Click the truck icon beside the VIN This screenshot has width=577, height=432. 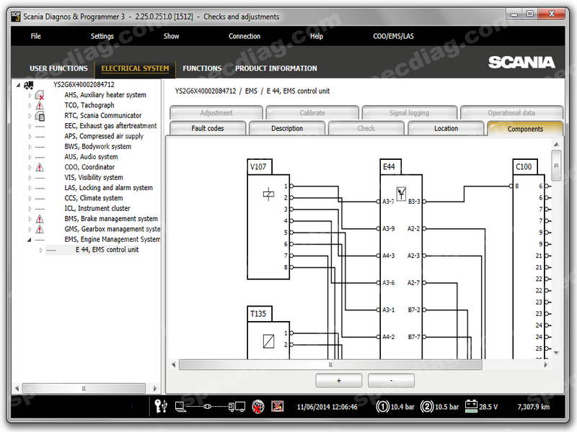30,85
